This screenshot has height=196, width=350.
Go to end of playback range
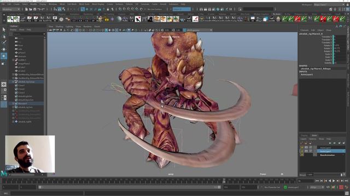346,181
